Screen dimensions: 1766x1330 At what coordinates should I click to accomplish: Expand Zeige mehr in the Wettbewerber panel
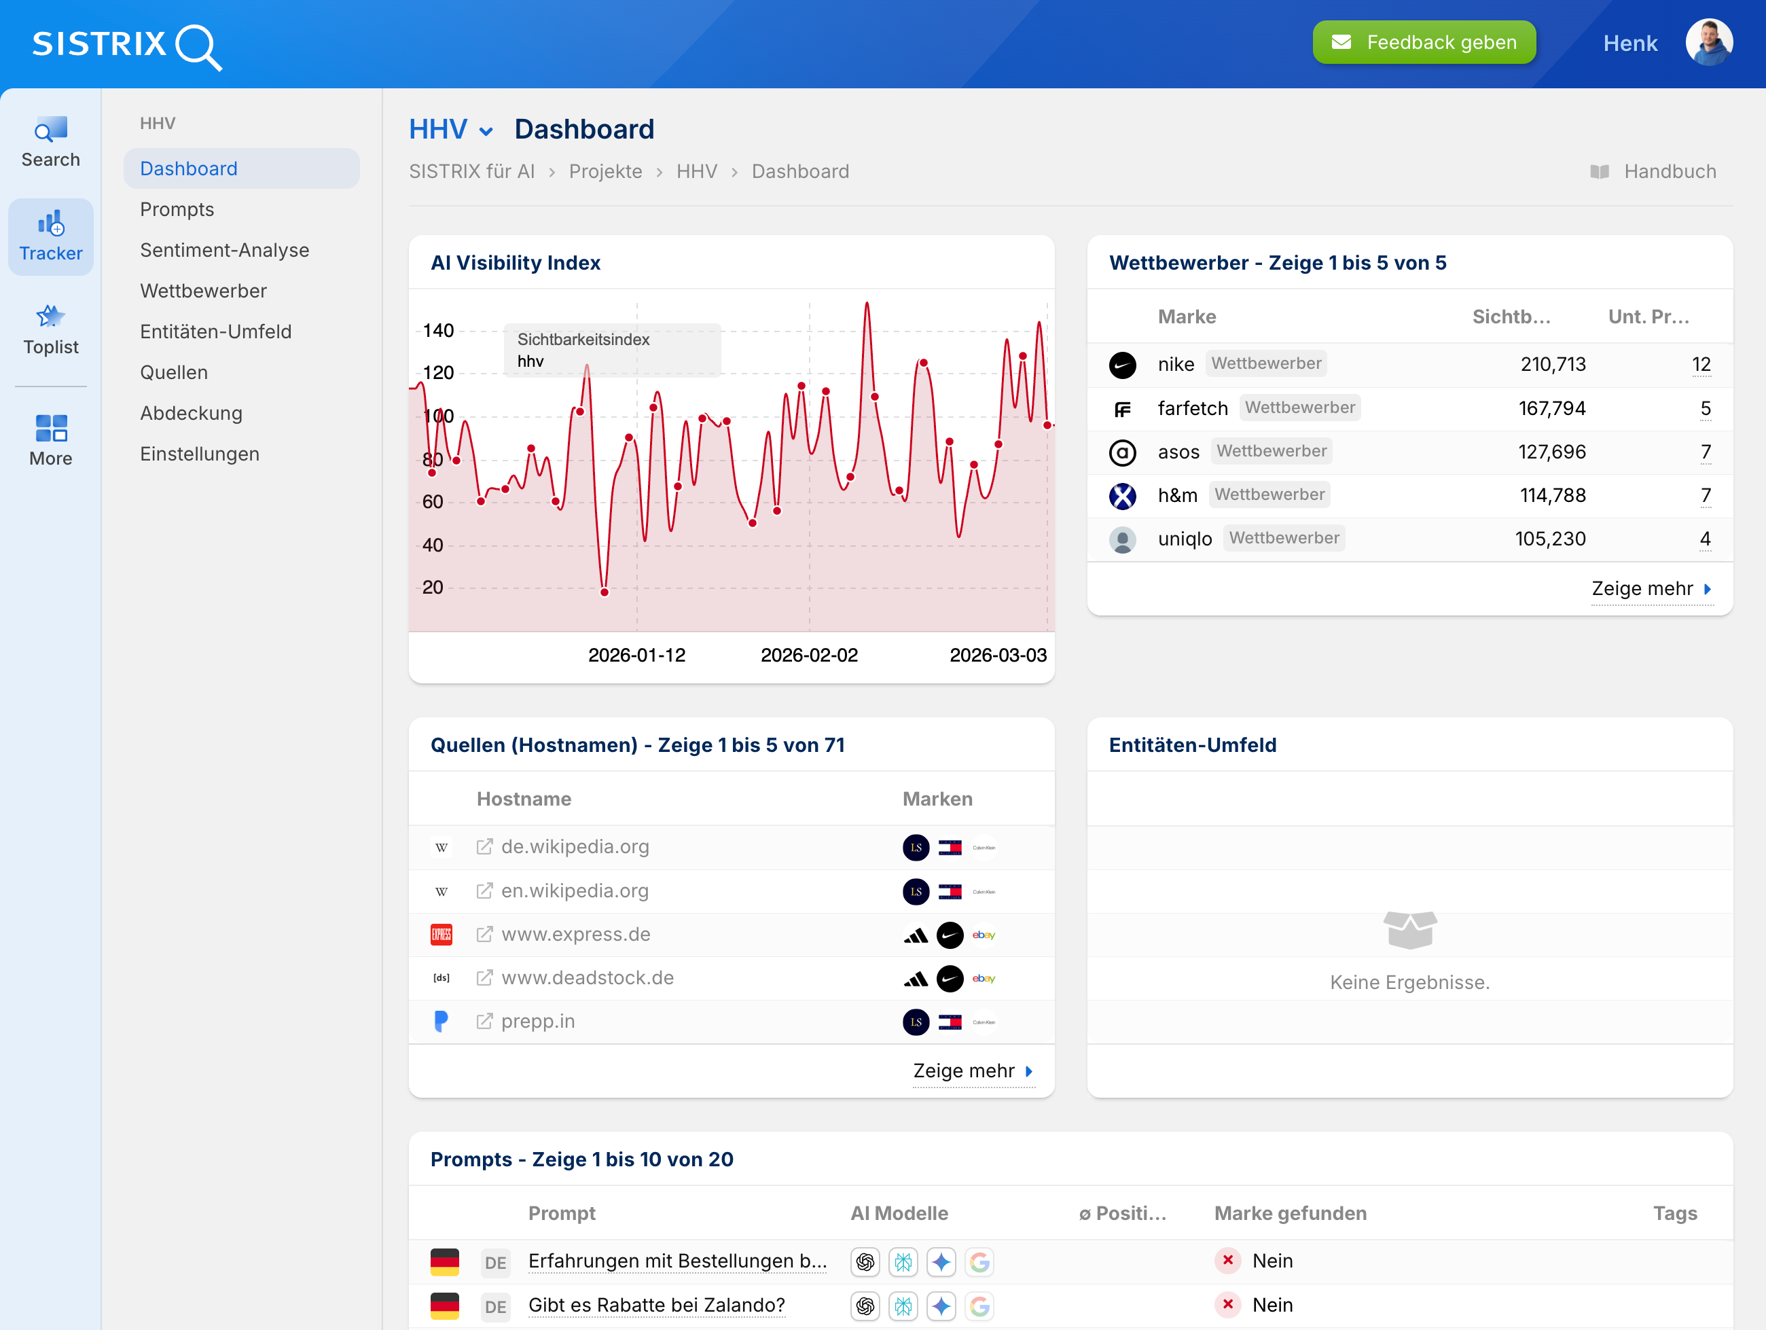(1644, 588)
